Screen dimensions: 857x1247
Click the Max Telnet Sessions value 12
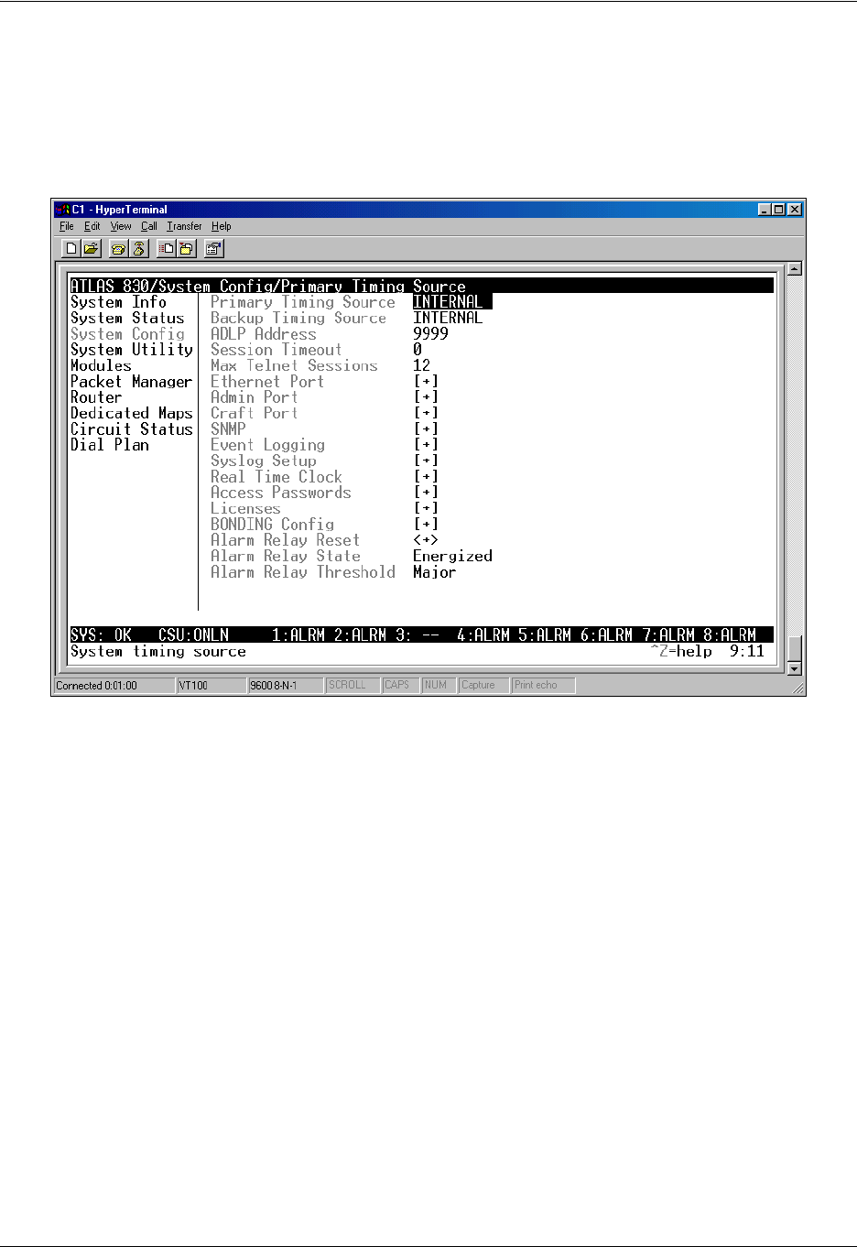click(x=422, y=365)
